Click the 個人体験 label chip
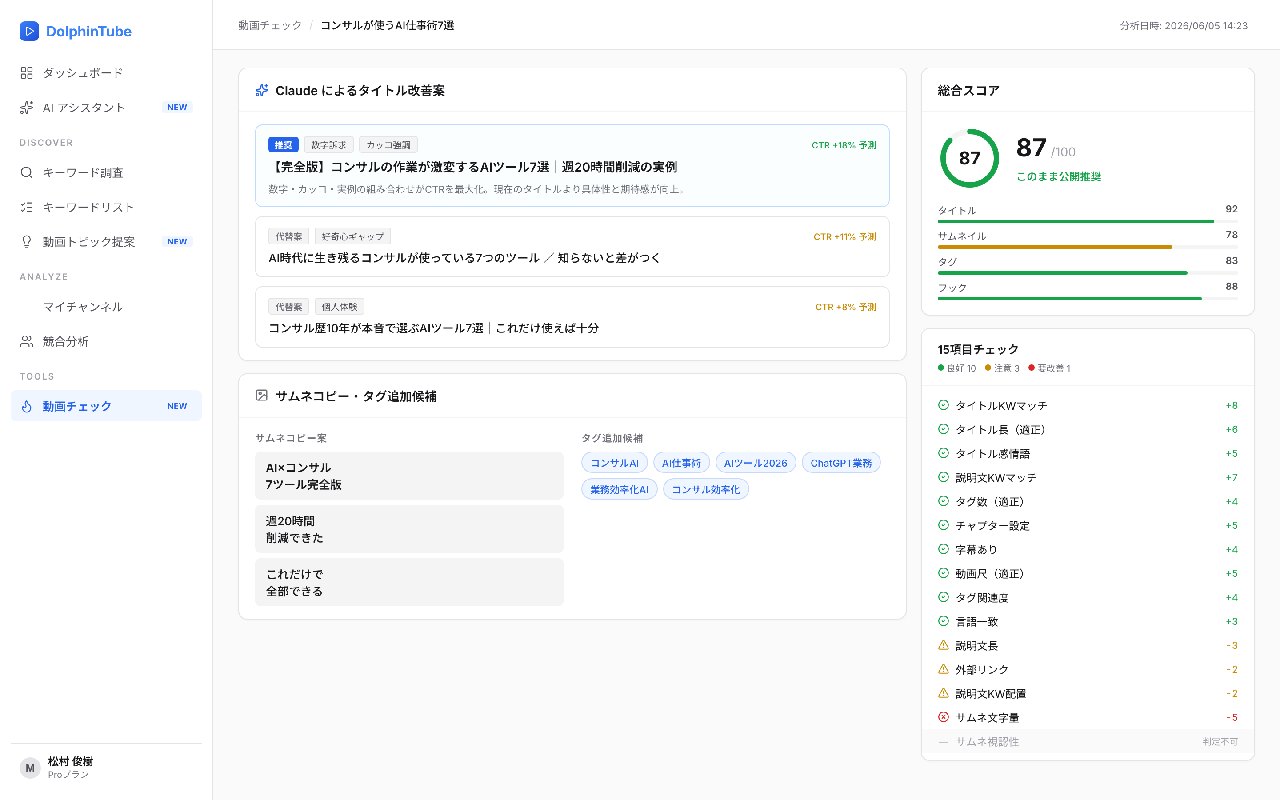Viewport: 1280px width, 800px height. pos(340,306)
